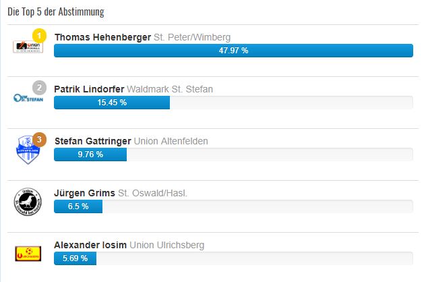
Task: Click the silver rank 2 badge
Action: point(40,88)
